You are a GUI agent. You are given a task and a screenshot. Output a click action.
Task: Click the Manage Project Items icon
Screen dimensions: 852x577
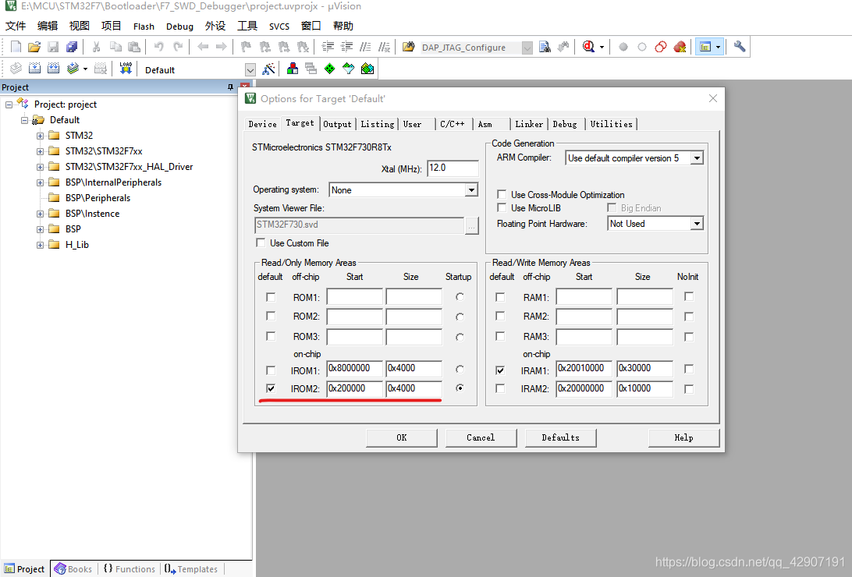click(x=293, y=69)
